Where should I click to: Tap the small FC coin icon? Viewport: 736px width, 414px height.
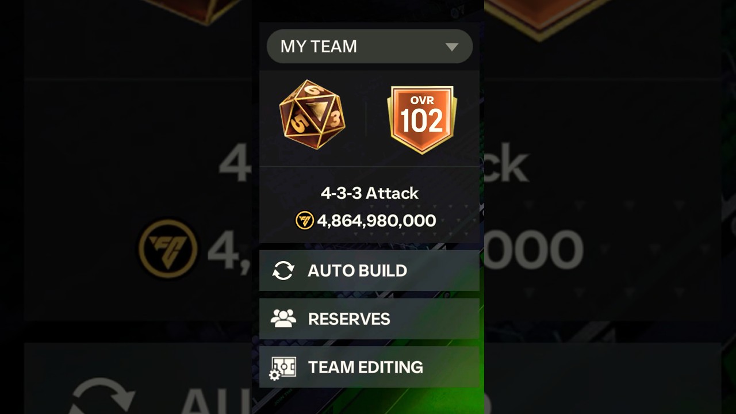(305, 220)
